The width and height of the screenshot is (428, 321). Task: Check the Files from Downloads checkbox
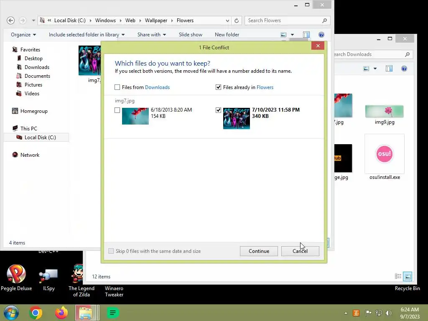(117, 87)
